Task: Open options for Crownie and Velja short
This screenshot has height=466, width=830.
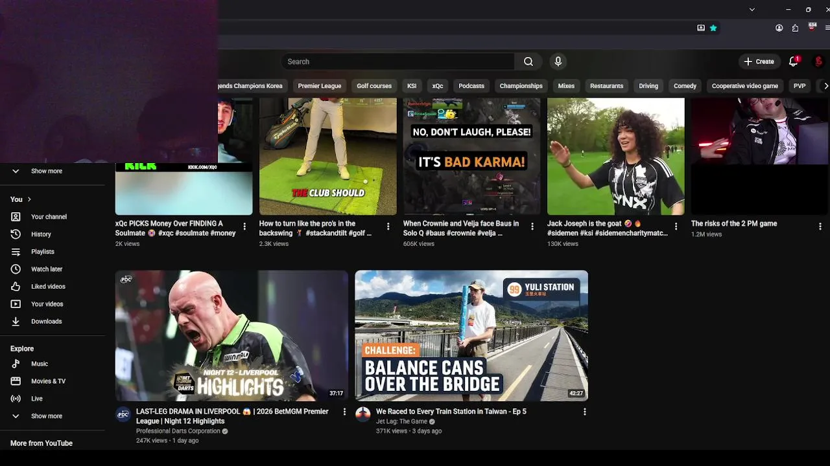Action: [x=532, y=227]
